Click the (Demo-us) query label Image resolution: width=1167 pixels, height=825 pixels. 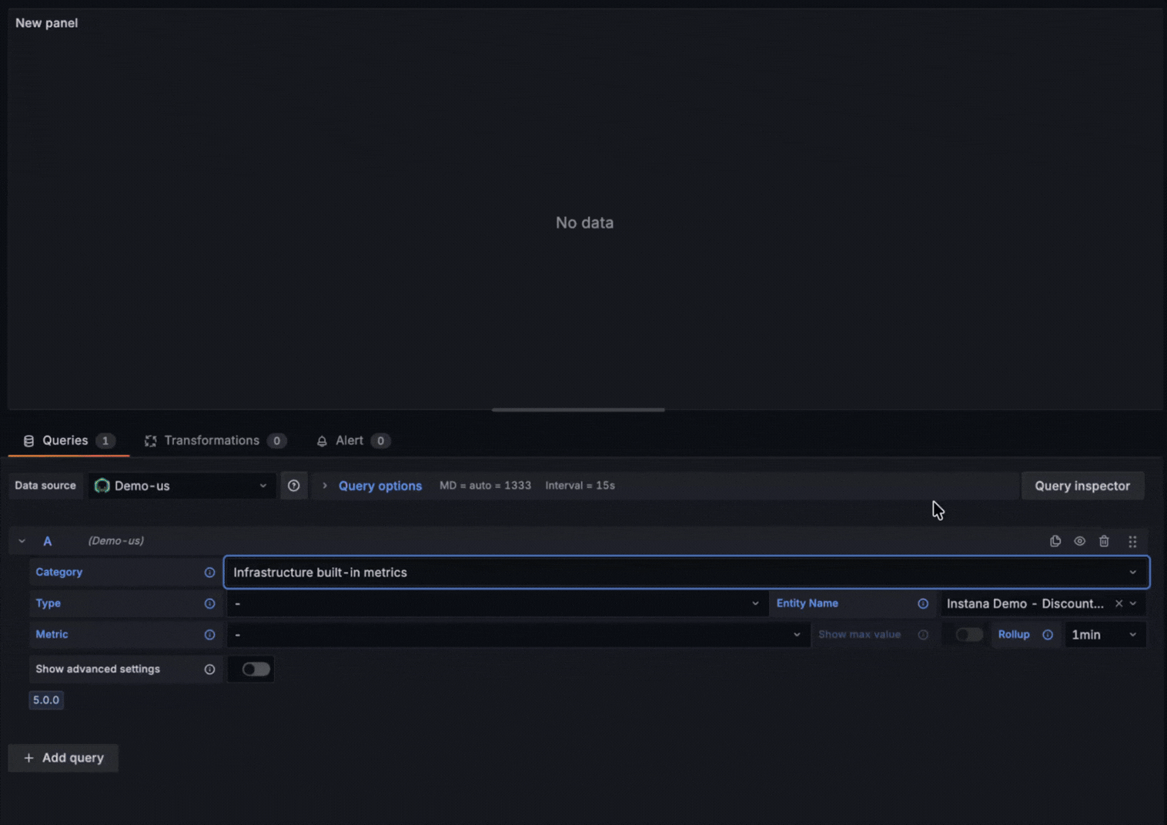pyautogui.click(x=115, y=541)
